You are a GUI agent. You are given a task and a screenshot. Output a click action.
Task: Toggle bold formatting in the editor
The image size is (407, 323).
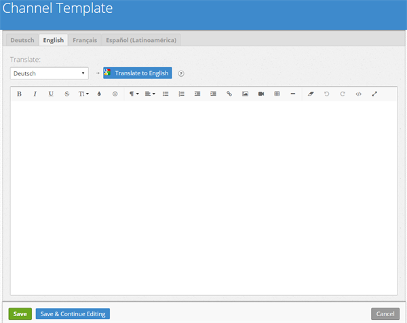tap(19, 94)
